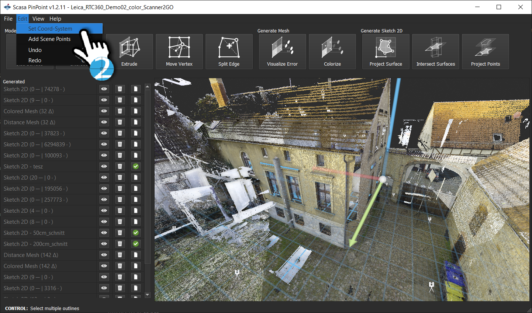532x313 pixels.
Task: Click green check for Sketch 2D - tesz
Action: (136, 166)
